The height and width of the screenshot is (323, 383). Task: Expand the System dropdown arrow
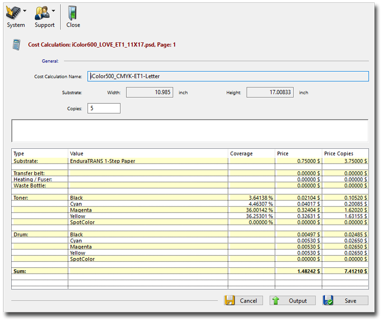25,10
